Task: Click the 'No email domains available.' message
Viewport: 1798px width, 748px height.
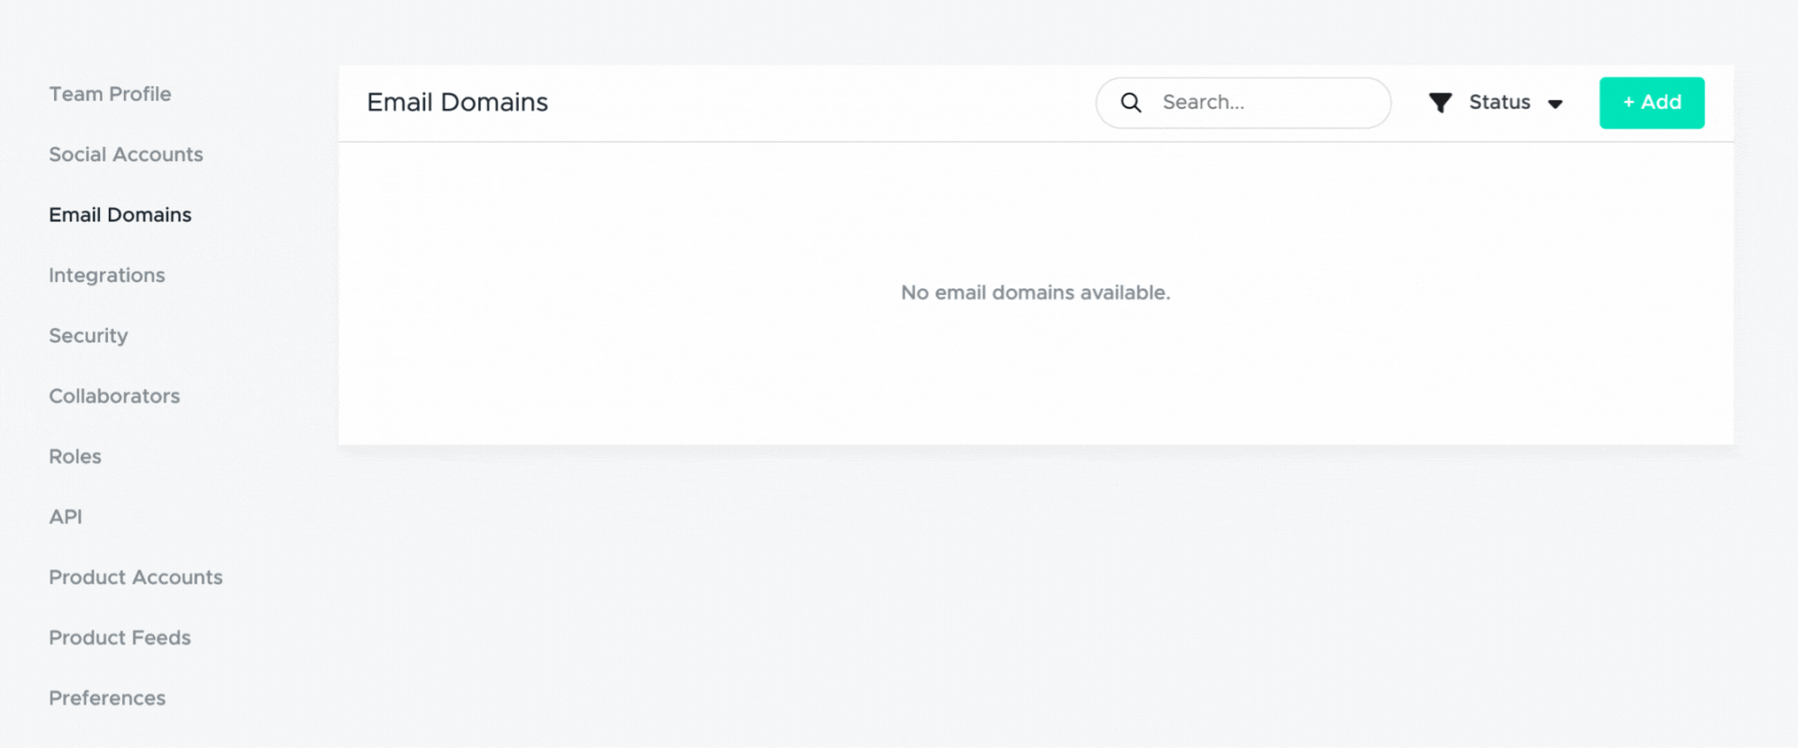Action: coord(1036,292)
